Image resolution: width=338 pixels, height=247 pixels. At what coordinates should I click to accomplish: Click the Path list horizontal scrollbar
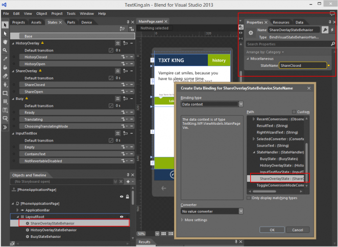pos(264,191)
